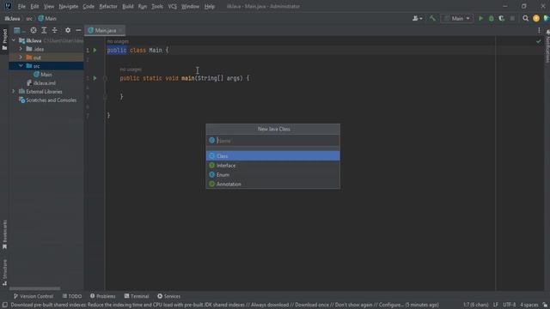The width and height of the screenshot is (550, 309).
Task: Open the Terminal tool window
Action: tap(137, 296)
